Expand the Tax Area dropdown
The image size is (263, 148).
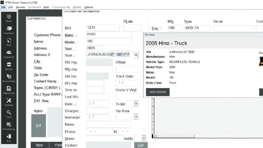[136, 117]
